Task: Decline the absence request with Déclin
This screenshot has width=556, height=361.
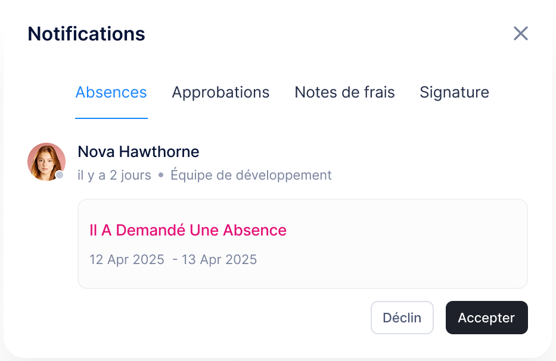Action: 402,317
